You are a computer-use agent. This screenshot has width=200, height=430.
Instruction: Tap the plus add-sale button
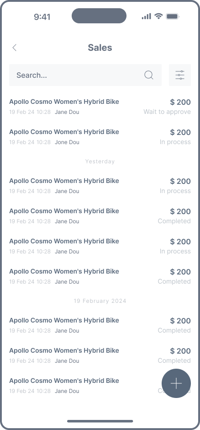click(176, 383)
